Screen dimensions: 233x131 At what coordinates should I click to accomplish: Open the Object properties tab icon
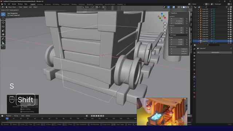click(194, 74)
